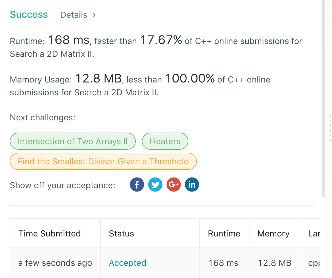Click the Time Submitted column header
The image size is (332, 278).
(50, 234)
